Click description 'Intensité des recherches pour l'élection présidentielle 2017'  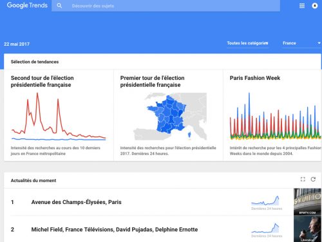point(168,151)
